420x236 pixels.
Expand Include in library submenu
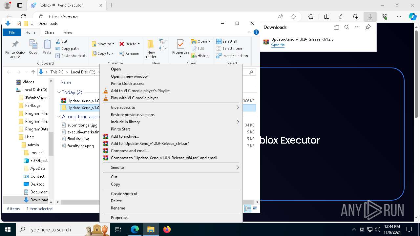(171, 122)
